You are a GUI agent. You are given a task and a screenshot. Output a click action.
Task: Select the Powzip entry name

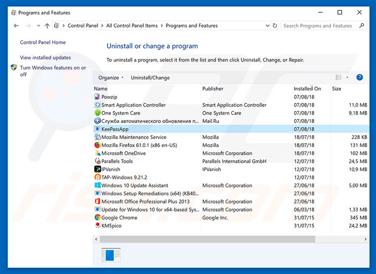(109, 97)
